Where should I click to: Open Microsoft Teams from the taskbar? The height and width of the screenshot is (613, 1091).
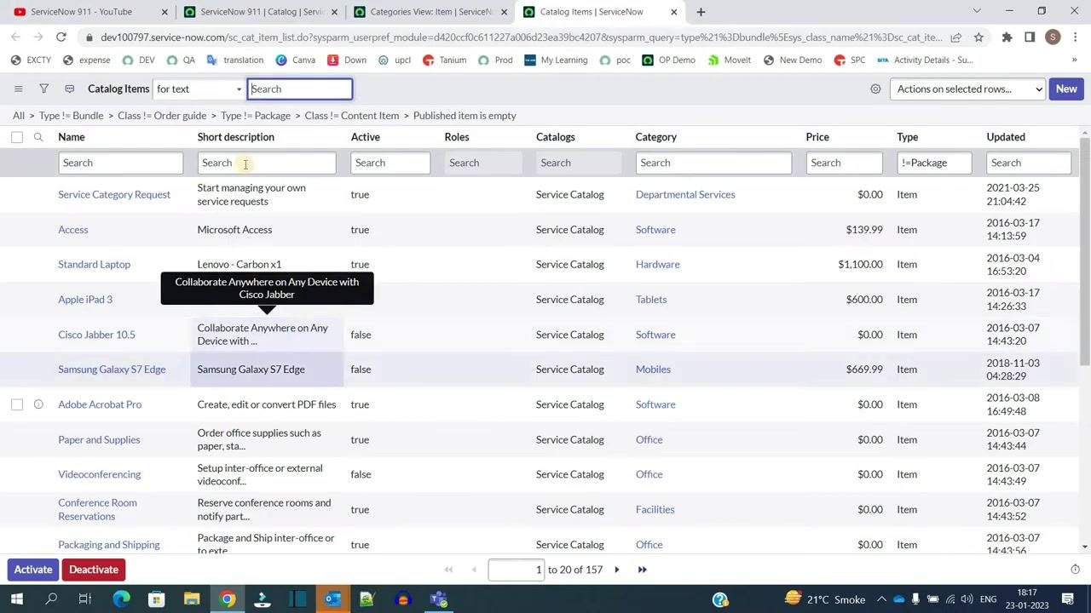coord(438,599)
